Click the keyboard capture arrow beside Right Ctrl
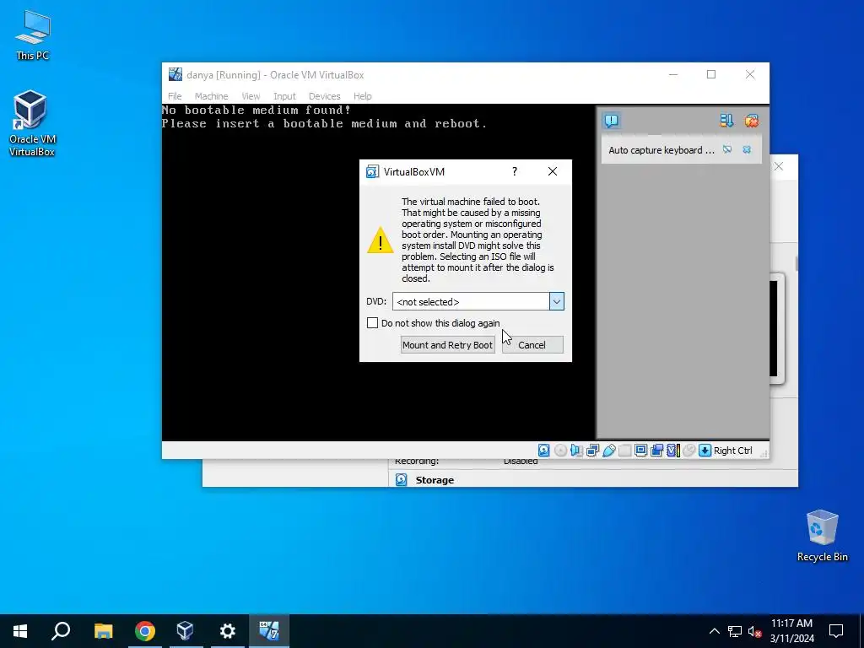 pos(705,451)
